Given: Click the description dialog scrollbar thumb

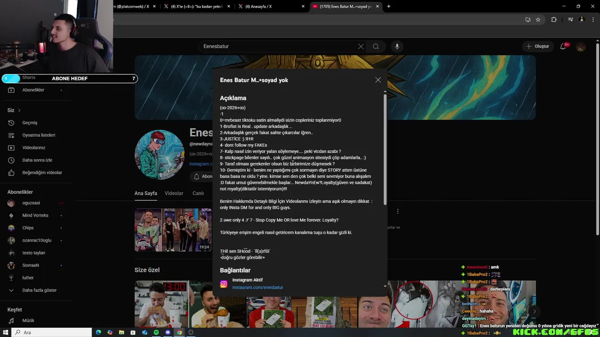Looking at the screenshot, I should click(x=385, y=149).
